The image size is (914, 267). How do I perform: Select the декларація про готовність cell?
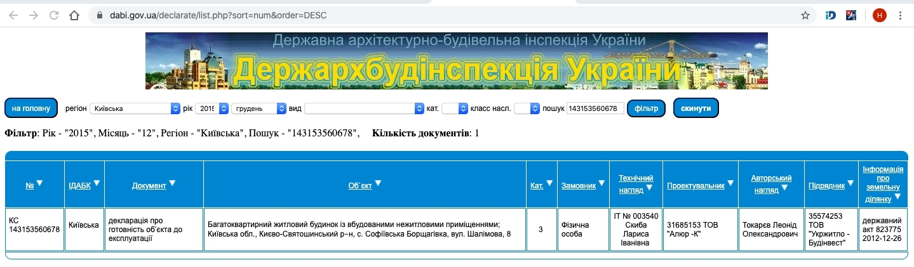[154, 230]
